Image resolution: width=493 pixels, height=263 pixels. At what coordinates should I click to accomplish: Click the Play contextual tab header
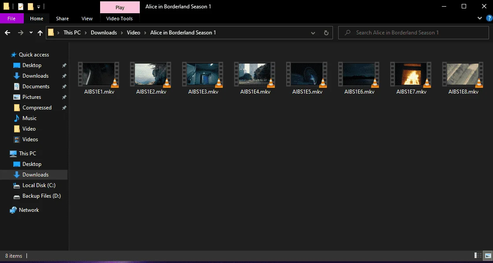point(120,7)
